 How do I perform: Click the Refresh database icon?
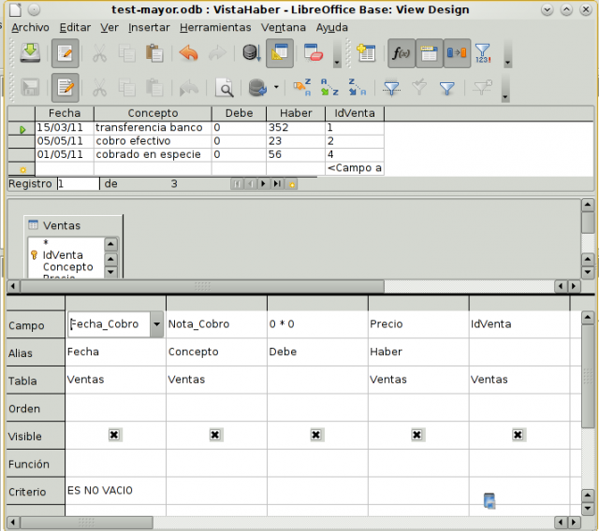pos(257,88)
